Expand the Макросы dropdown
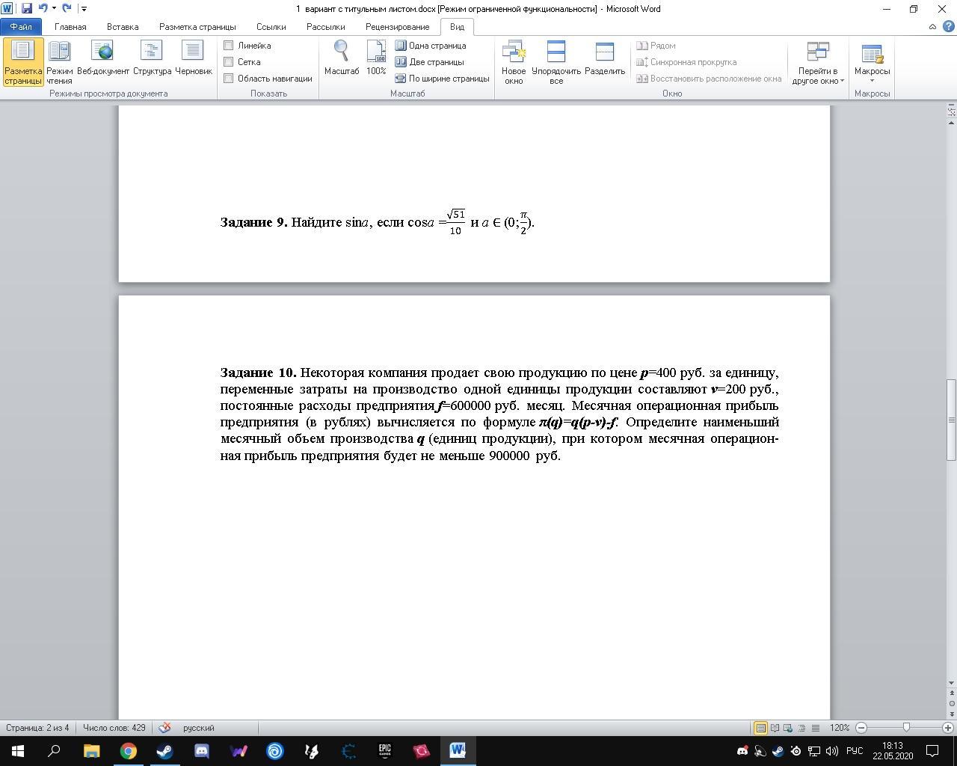 (872, 62)
